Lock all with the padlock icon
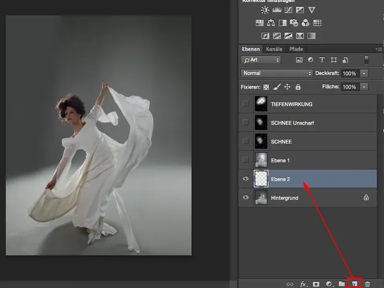Viewport: 384px width, 288px height. (298, 87)
